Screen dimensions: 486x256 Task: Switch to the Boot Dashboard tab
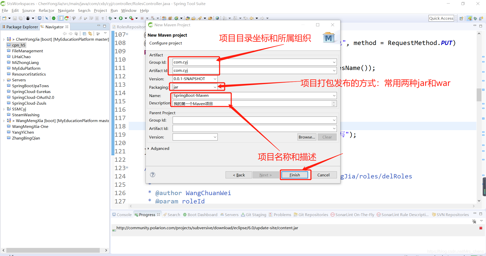[x=200, y=215]
